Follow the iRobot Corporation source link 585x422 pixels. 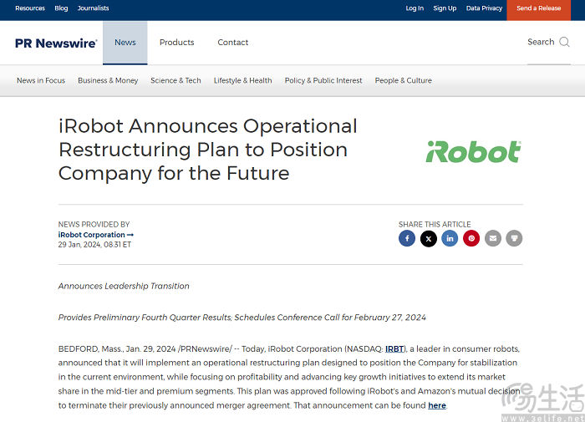(95, 235)
